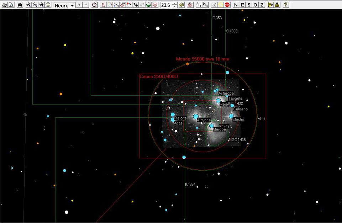Select the large blue star beside the Alcyone label
The width and height of the screenshot is (342, 223).
(196, 116)
